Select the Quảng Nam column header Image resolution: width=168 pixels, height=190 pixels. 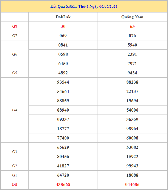[x=132, y=17]
